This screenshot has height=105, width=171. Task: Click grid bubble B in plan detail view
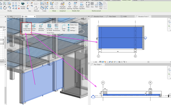150,83
